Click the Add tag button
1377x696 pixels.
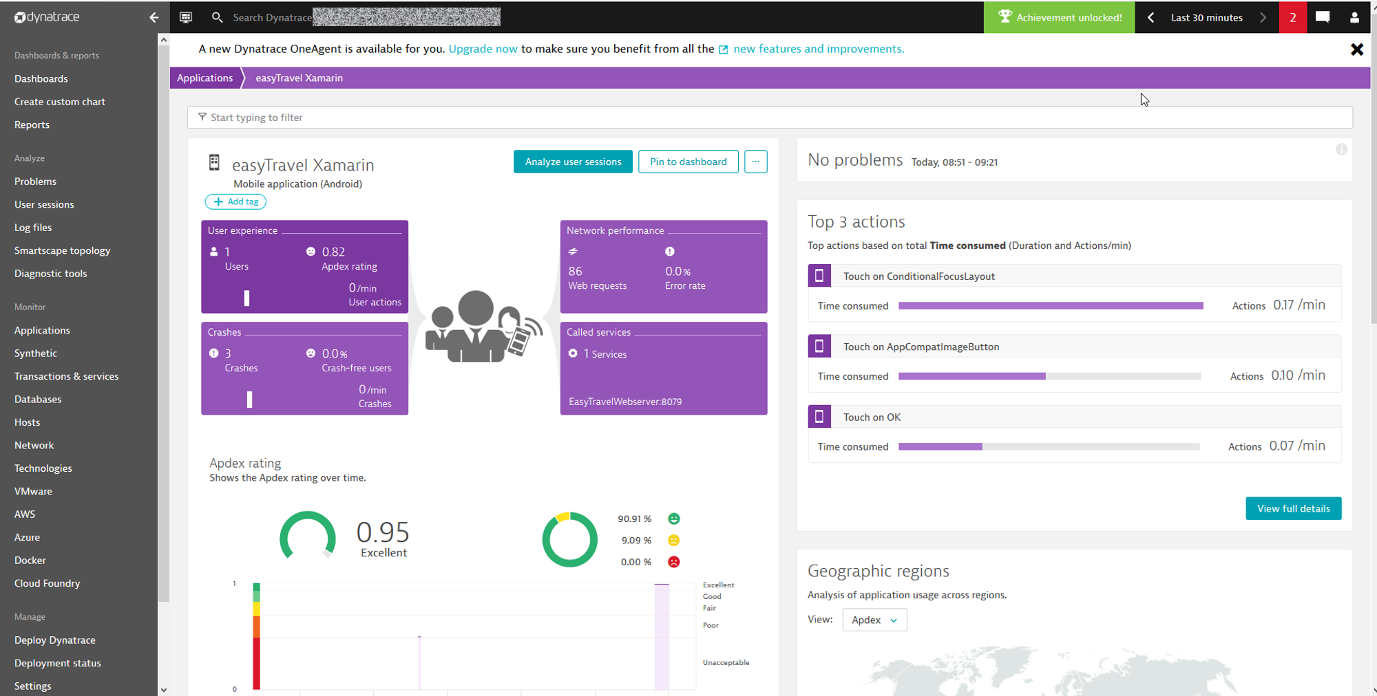click(x=235, y=202)
